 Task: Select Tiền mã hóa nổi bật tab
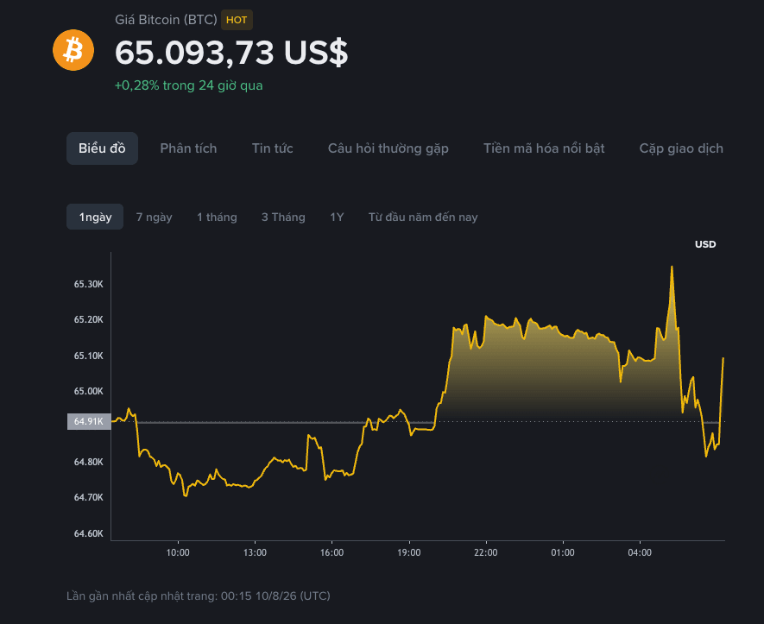coord(544,148)
